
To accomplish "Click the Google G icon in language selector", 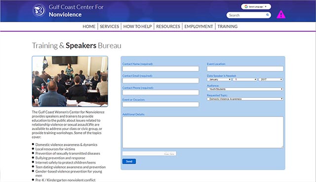I will tap(246, 6).
